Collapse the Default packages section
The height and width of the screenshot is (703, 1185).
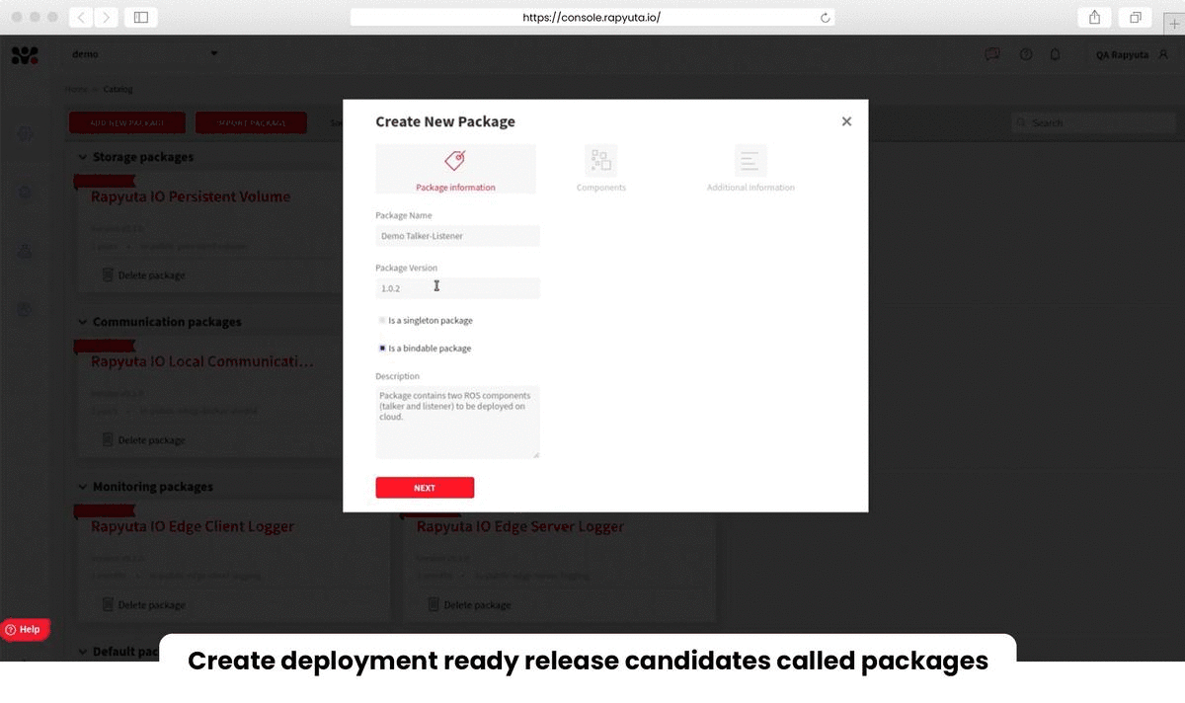[83, 652]
